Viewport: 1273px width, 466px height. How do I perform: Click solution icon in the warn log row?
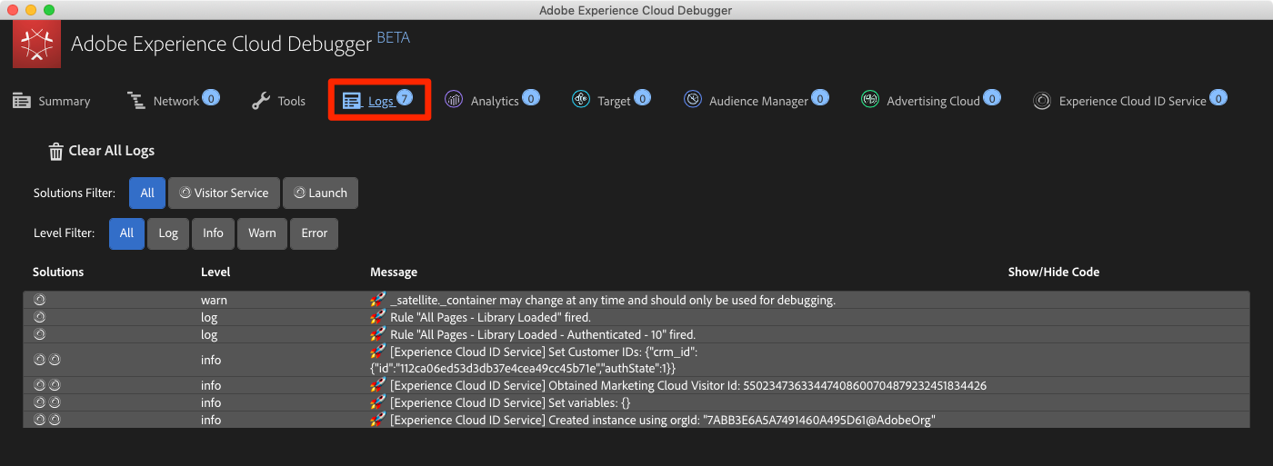pyautogui.click(x=39, y=300)
